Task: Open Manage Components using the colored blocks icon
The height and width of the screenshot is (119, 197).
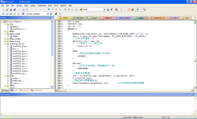Action: (x=56, y=14)
